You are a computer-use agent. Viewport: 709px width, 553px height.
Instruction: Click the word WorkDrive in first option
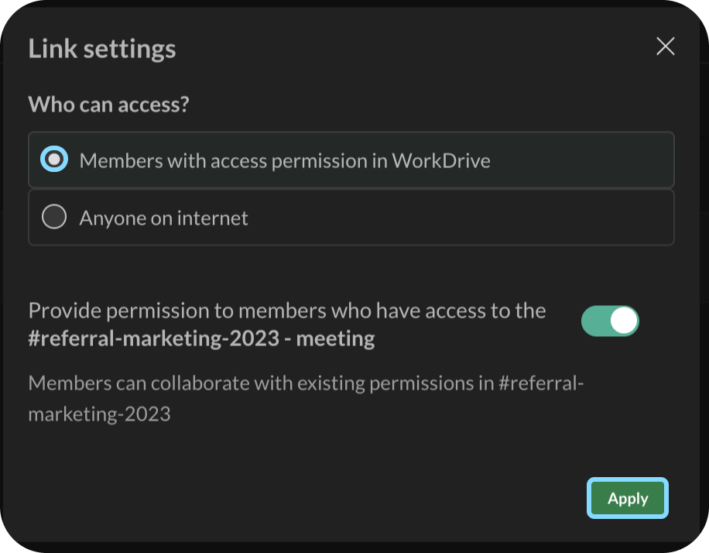coord(441,160)
